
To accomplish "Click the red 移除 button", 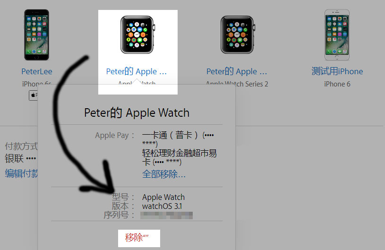I will (x=139, y=238).
